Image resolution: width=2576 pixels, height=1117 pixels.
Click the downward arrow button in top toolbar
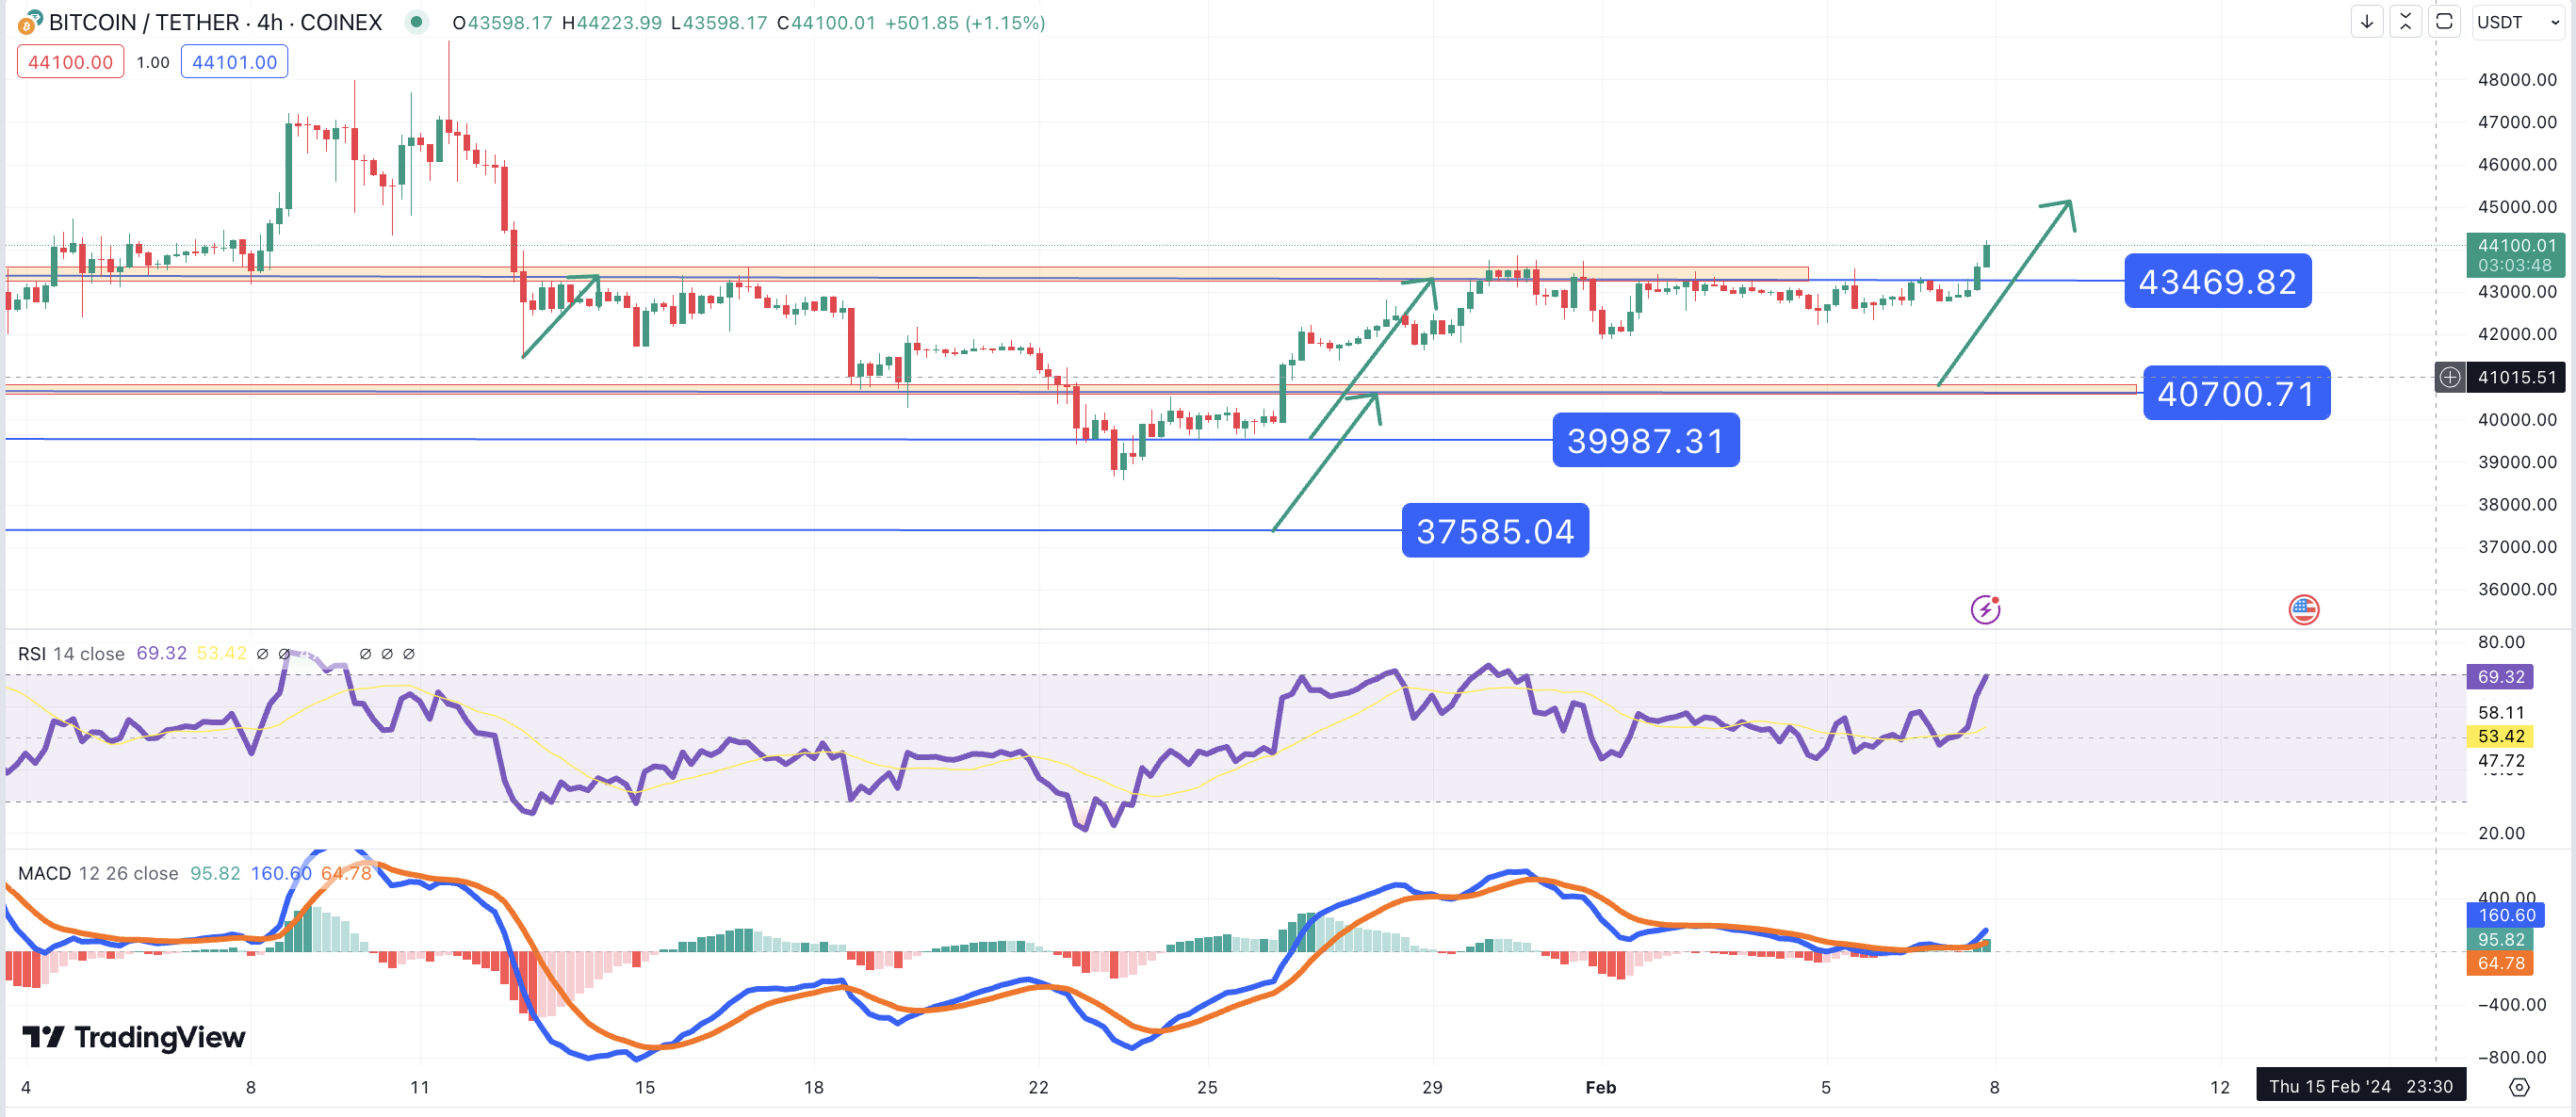click(x=2366, y=21)
